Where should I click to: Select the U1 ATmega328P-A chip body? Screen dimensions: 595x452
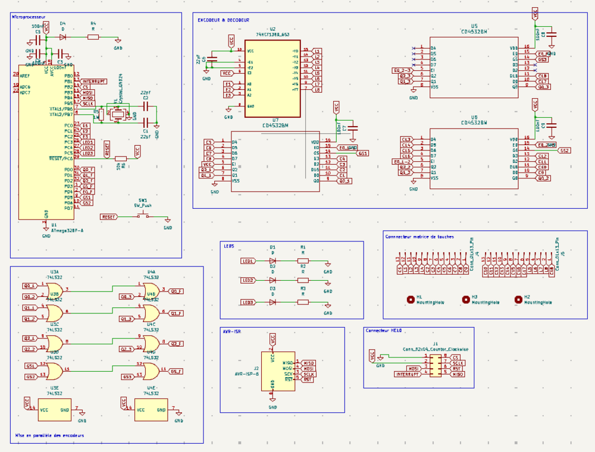click(46, 142)
